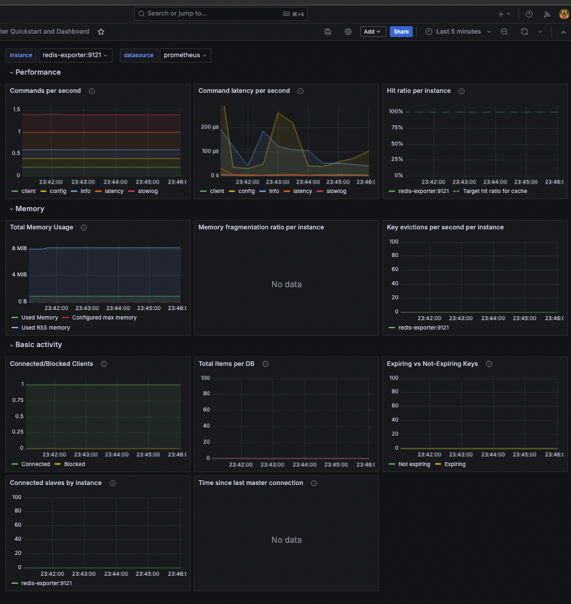Click green client color swatch in latency legend

tap(203, 192)
